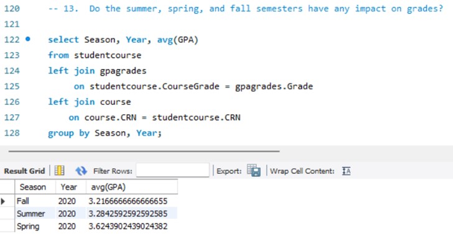Click 'studentcourse.CourseGrade' on line 125
453x234 pixels.
click(x=154, y=86)
